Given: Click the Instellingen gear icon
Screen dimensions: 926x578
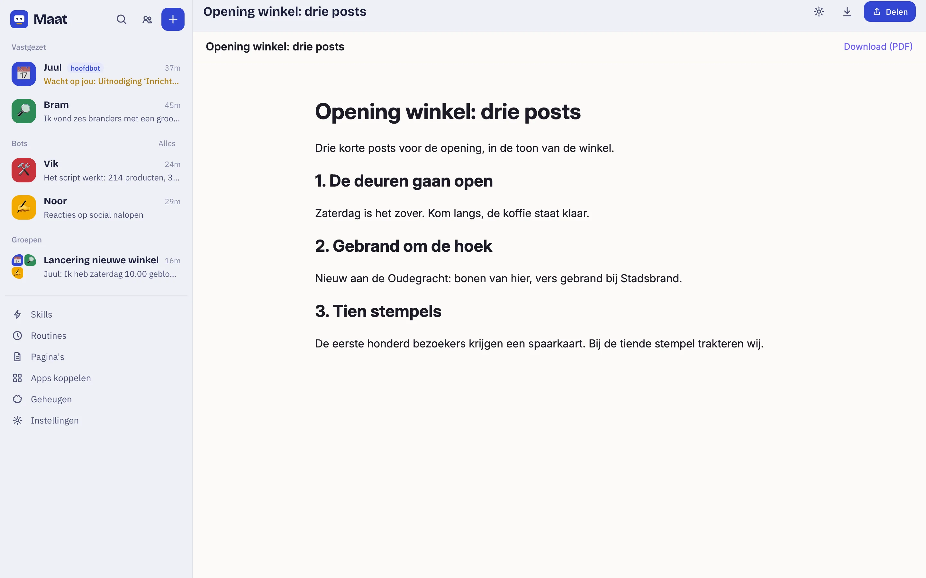Looking at the screenshot, I should (x=17, y=421).
